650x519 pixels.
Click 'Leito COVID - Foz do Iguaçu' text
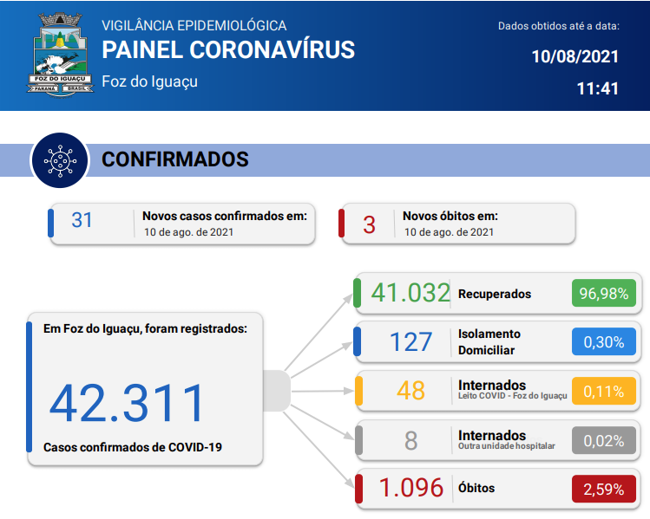coord(512,396)
